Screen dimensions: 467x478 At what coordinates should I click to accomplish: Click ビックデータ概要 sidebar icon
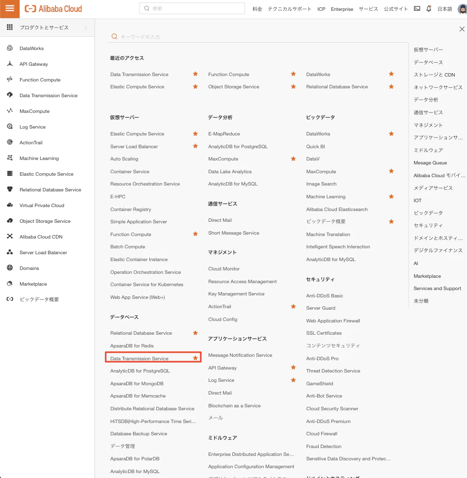pyautogui.click(x=10, y=299)
